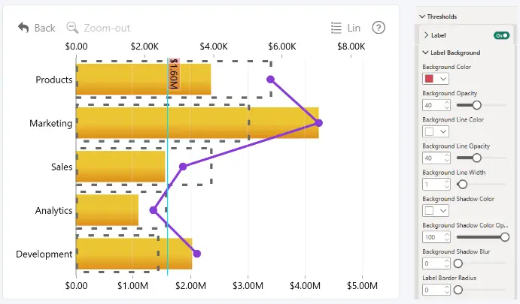Click the Background Shadow Blur slider handle
This screenshot has height=304, width=520.
tap(458, 263)
